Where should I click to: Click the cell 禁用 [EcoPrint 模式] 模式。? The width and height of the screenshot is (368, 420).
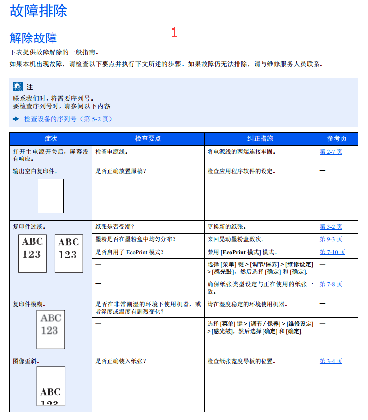pos(260,252)
